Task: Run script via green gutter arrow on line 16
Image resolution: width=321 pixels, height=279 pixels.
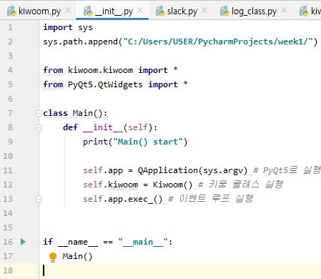Action: [23, 242]
